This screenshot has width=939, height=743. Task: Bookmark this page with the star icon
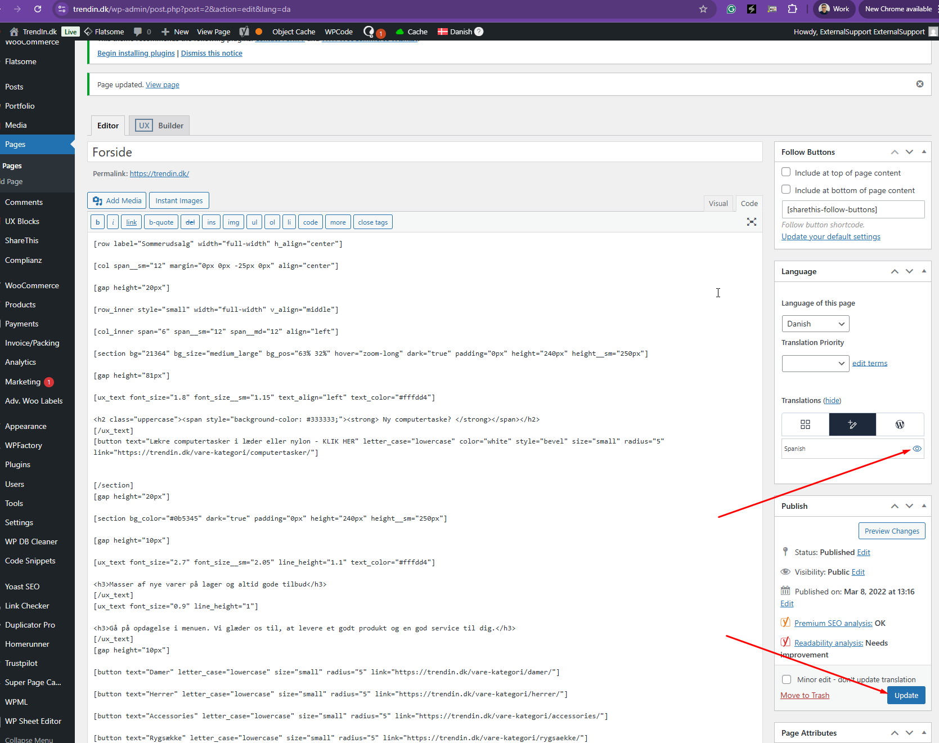tap(703, 9)
